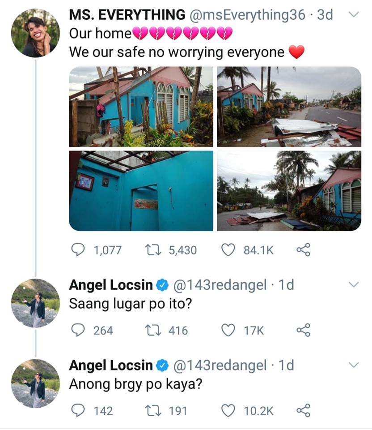The image size is (372, 430).
Task: Open the blue interior wall photo
Action: (141, 191)
